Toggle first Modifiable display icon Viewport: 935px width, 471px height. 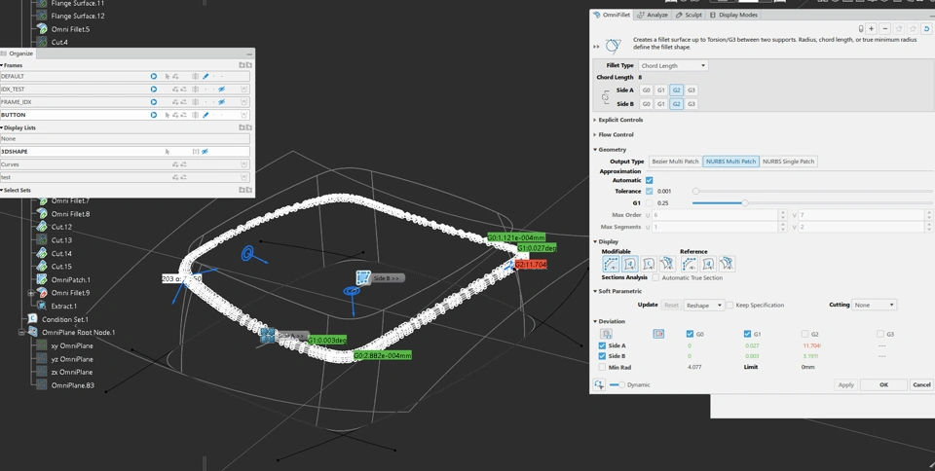coord(612,264)
